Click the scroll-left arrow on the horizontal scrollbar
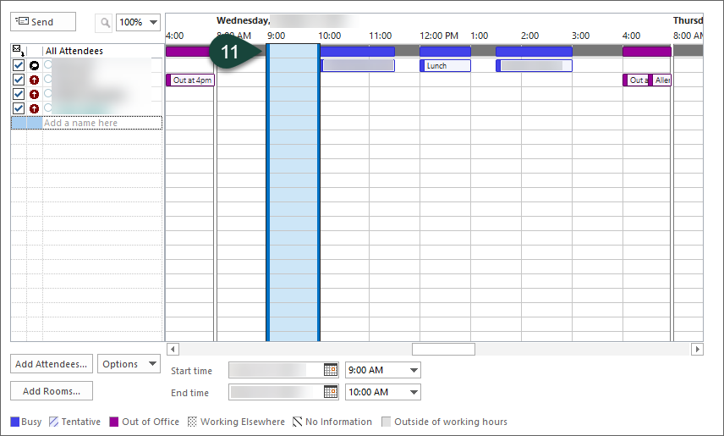 [x=173, y=349]
